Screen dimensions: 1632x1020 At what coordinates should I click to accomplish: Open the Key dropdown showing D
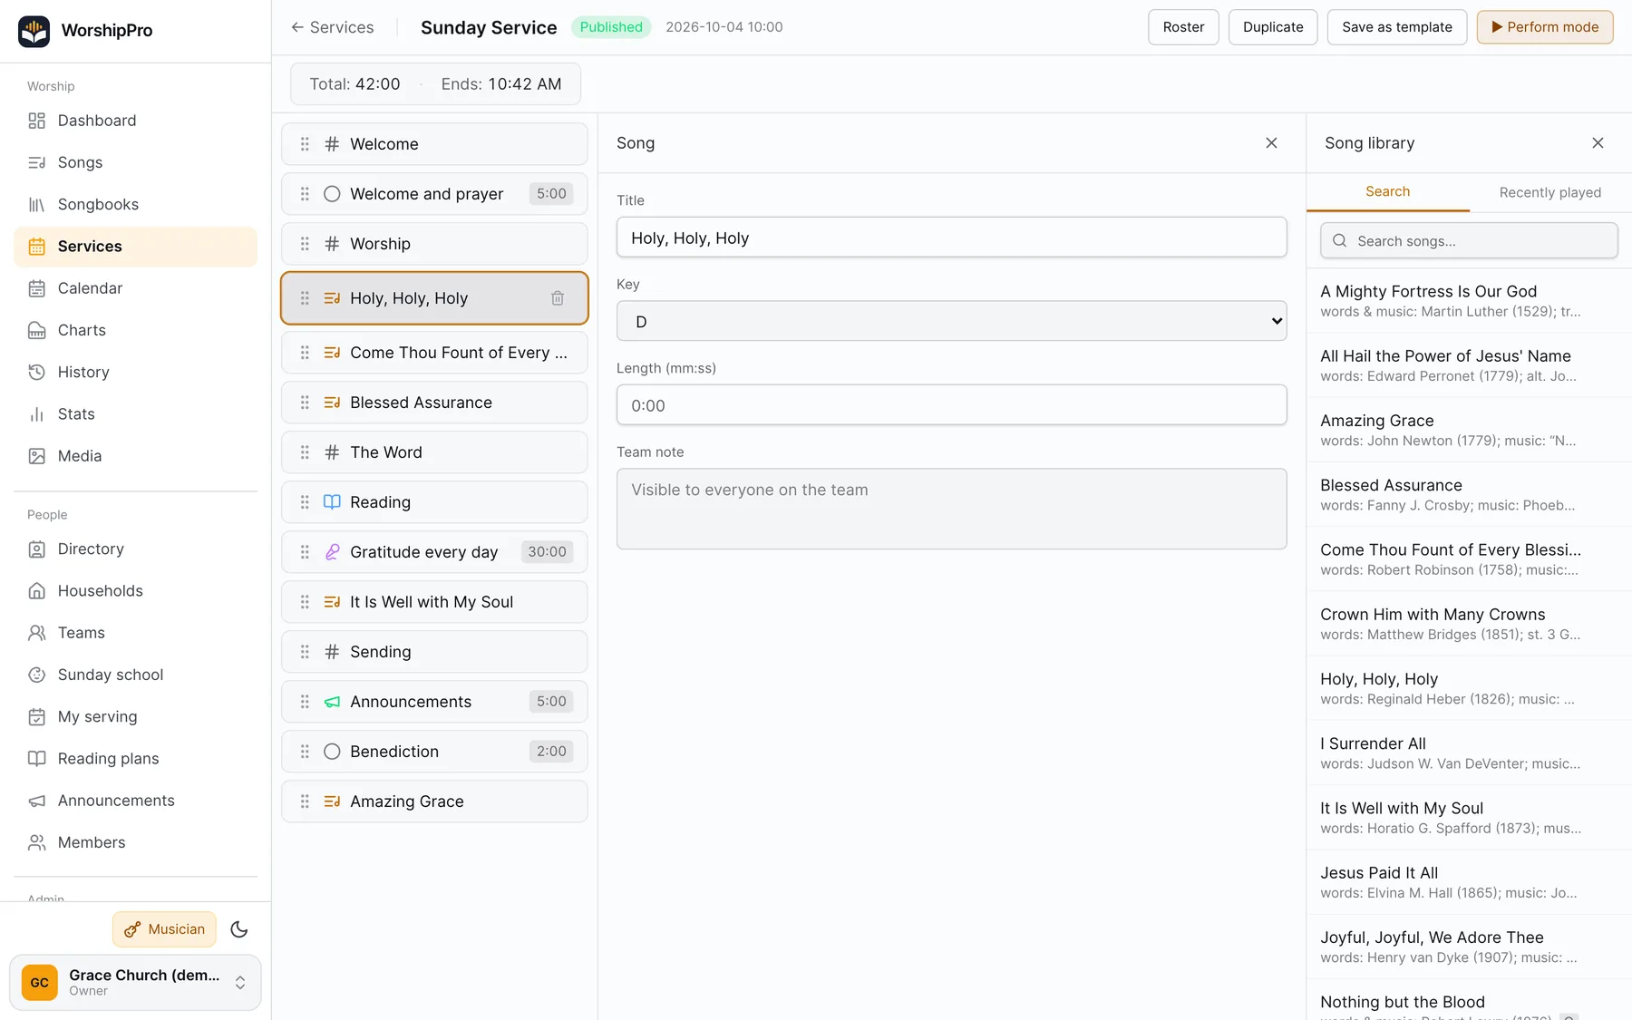pyautogui.click(x=951, y=321)
